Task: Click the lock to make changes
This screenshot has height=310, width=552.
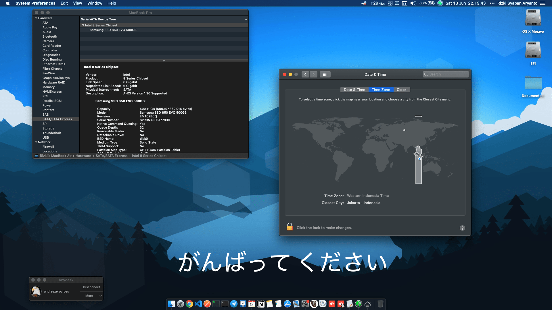Action: (x=290, y=227)
